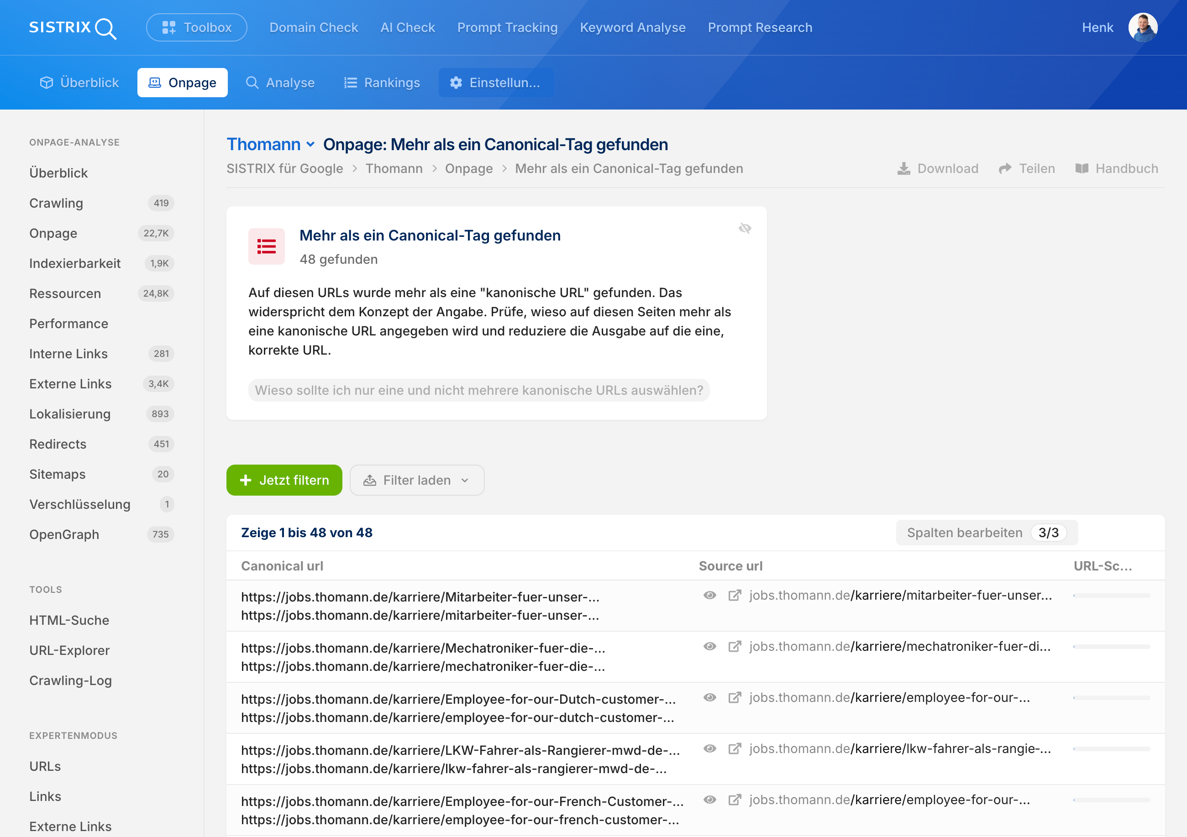Click the URL-Sc... column header

click(x=1103, y=566)
